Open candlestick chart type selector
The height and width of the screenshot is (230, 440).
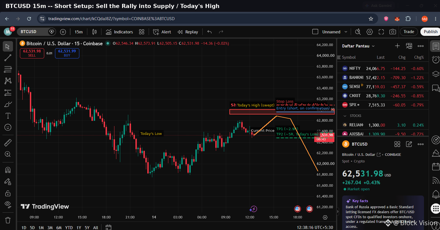click(x=95, y=32)
